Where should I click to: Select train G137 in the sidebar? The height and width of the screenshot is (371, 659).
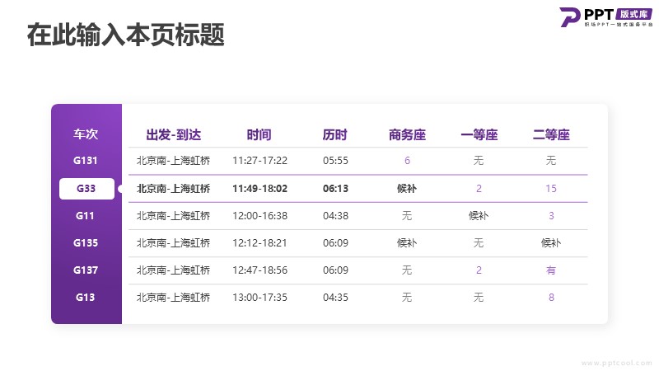[x=86, y=270]
